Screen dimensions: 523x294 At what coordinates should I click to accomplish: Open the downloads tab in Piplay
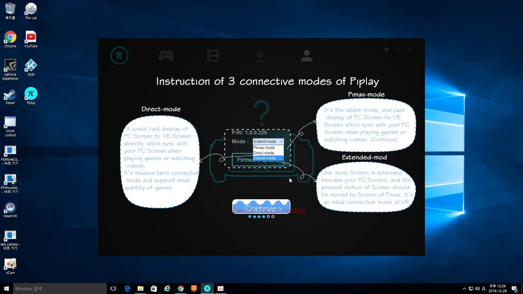point(260,56)
